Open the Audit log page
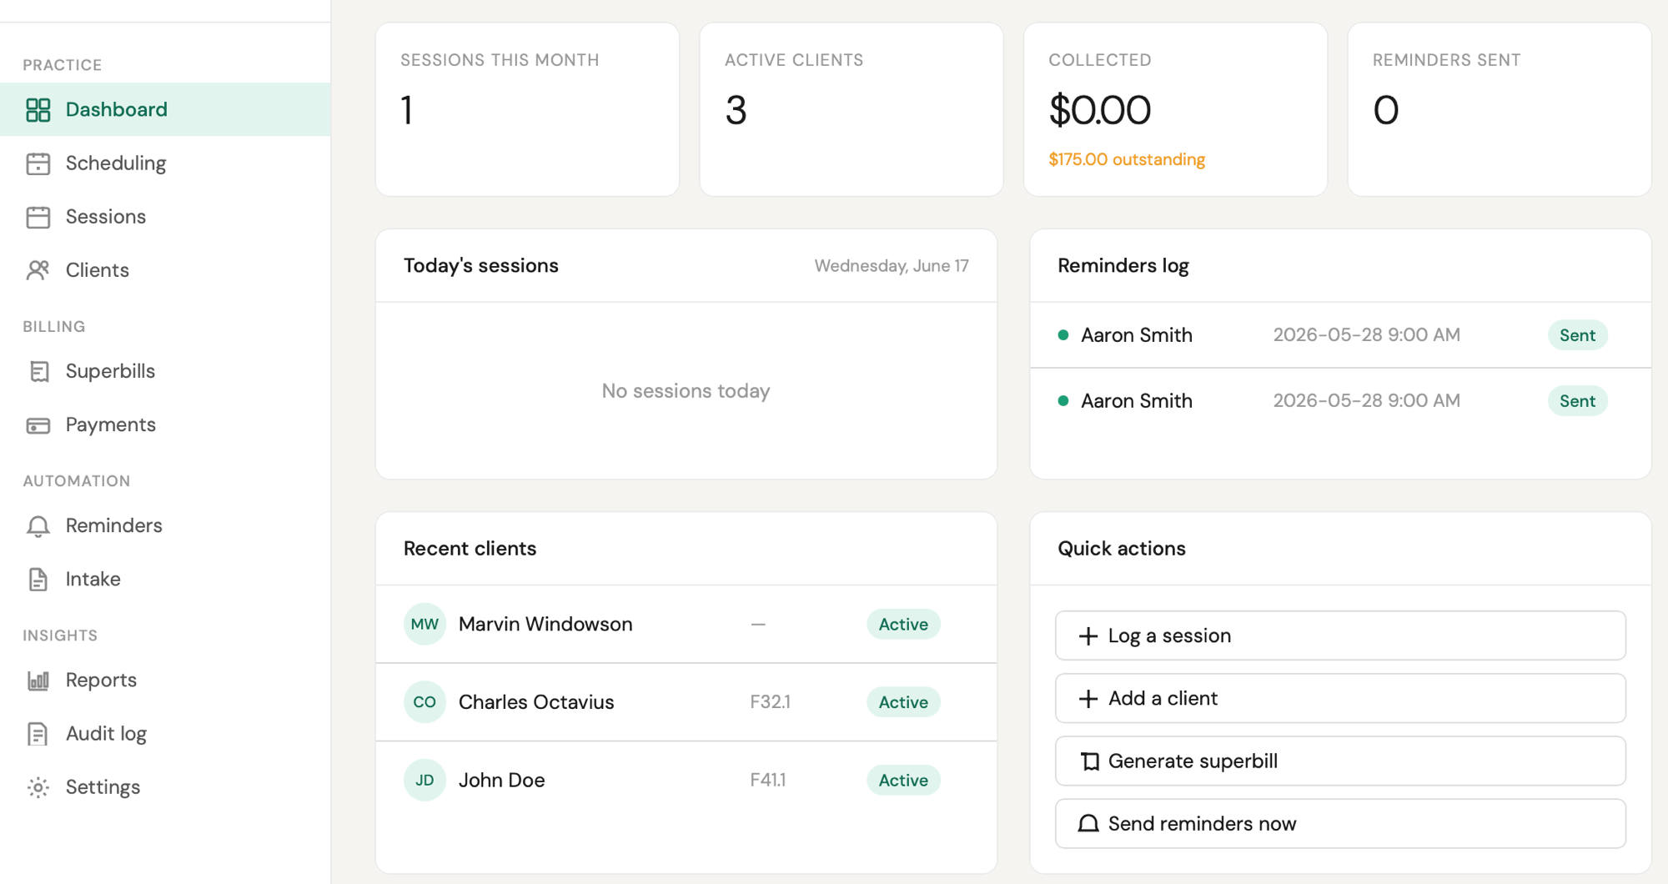 point(165,733)
